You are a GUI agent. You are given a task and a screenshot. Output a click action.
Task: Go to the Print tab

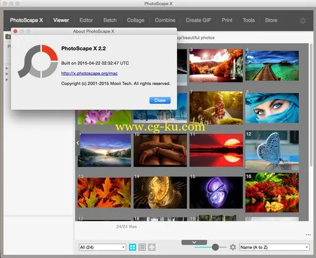pyautogui.click(x=227, y=20)
